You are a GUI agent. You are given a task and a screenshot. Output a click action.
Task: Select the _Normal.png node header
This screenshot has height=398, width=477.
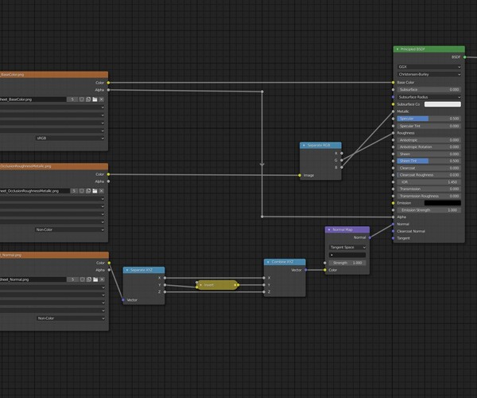[54, 256]
